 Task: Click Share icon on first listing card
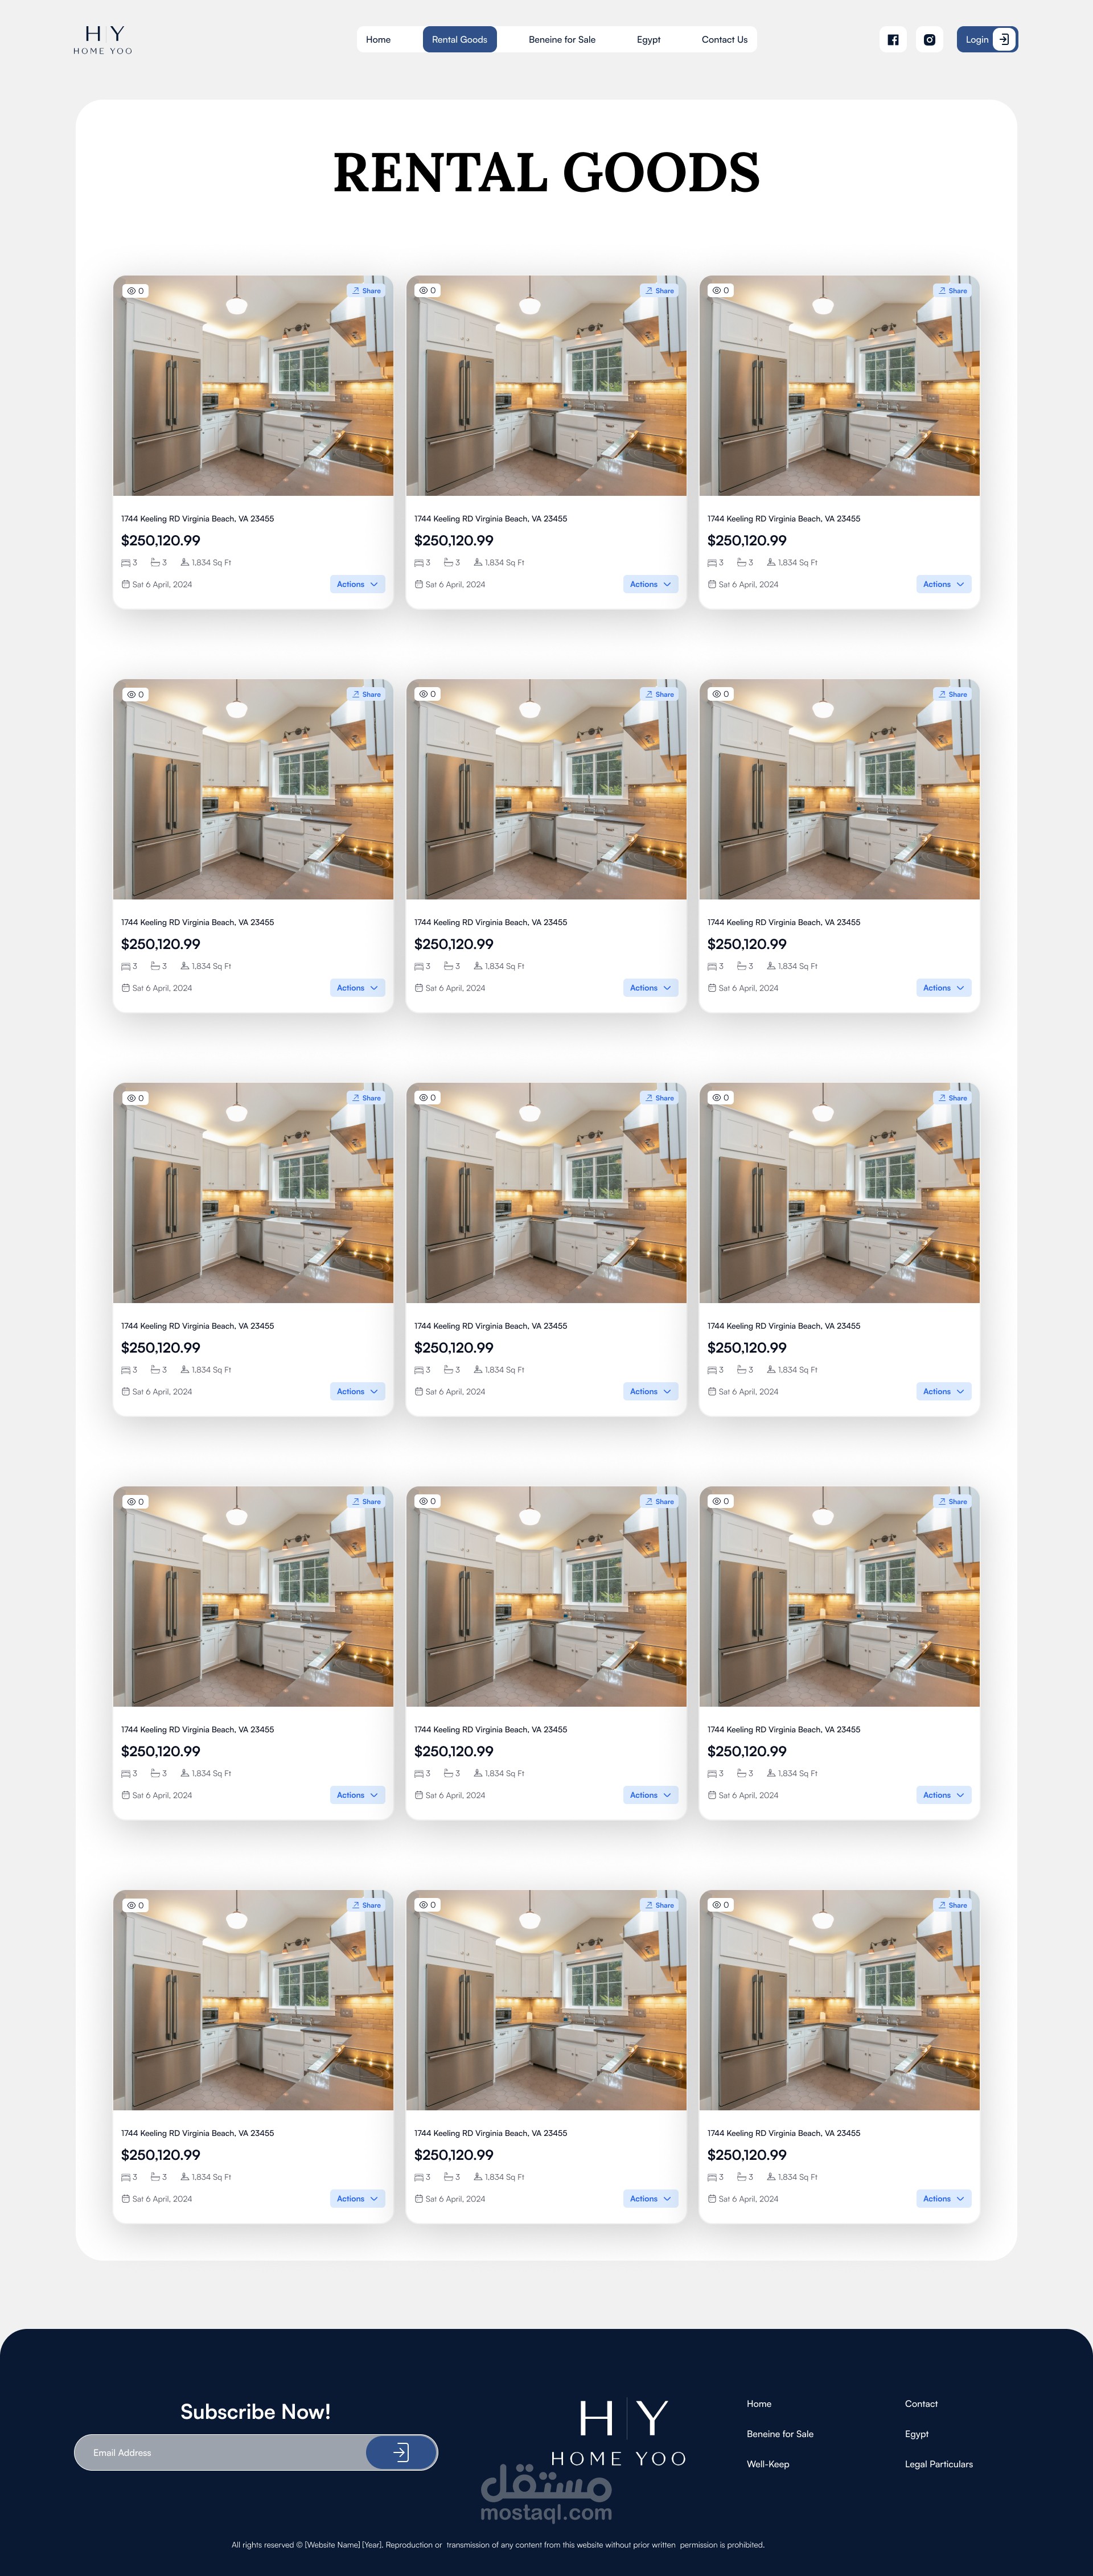pyautogui.click(x=367, y=291)
